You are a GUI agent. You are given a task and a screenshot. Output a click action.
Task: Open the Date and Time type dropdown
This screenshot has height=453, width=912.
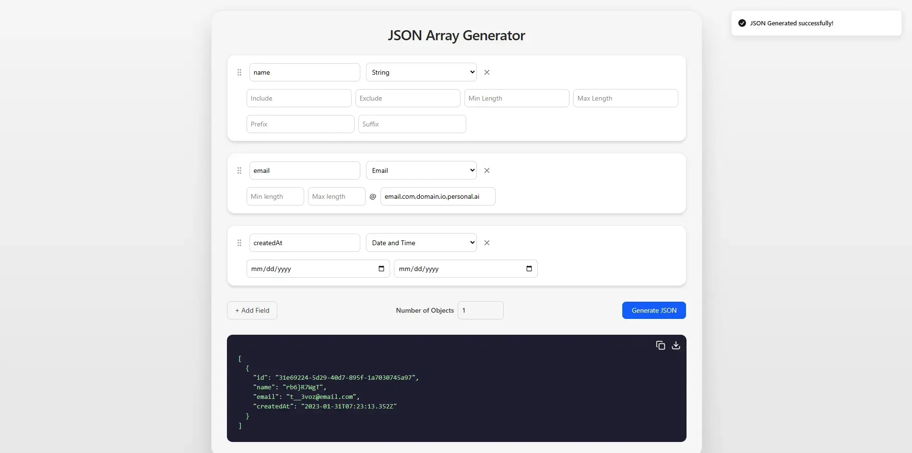(x=421, y=243)
